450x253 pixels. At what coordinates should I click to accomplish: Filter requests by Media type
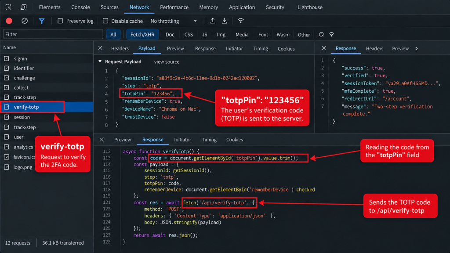pyautogui.click(x=242, y=34)
